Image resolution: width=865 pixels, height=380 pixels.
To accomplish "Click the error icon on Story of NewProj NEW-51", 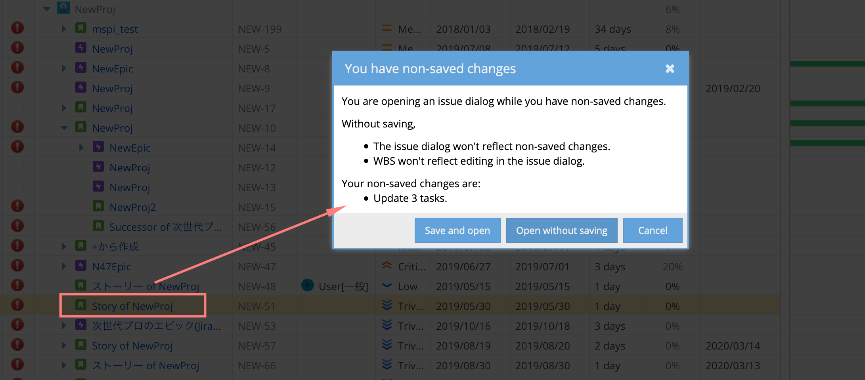I will point(17,305).
